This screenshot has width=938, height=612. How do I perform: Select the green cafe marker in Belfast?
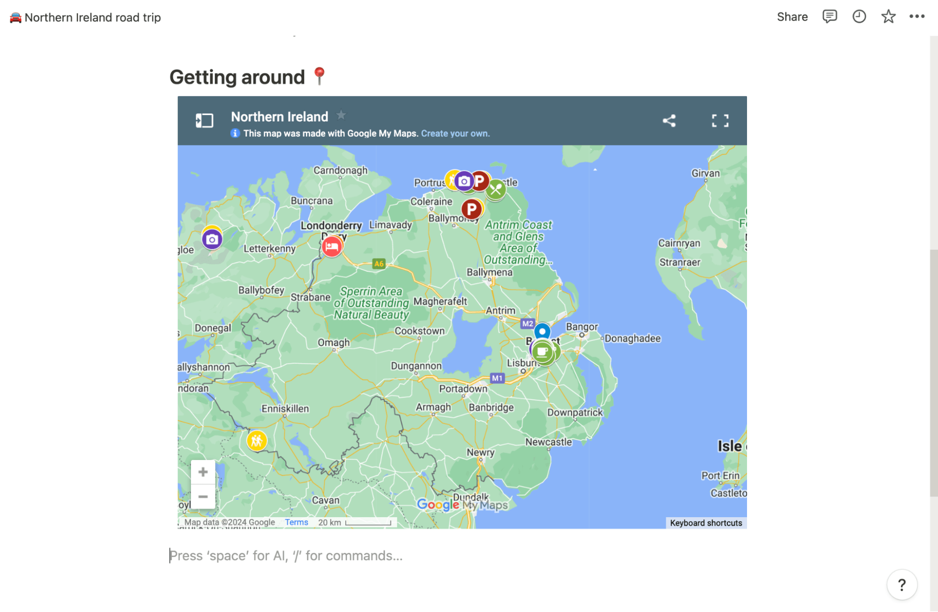pyautogui.click(x=543, y=352)
